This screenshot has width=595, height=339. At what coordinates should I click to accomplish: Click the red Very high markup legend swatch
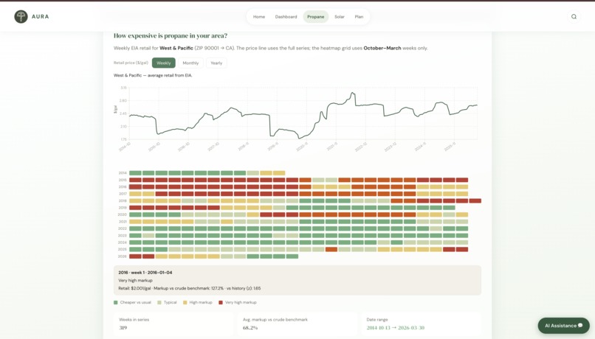coord(221,302)
